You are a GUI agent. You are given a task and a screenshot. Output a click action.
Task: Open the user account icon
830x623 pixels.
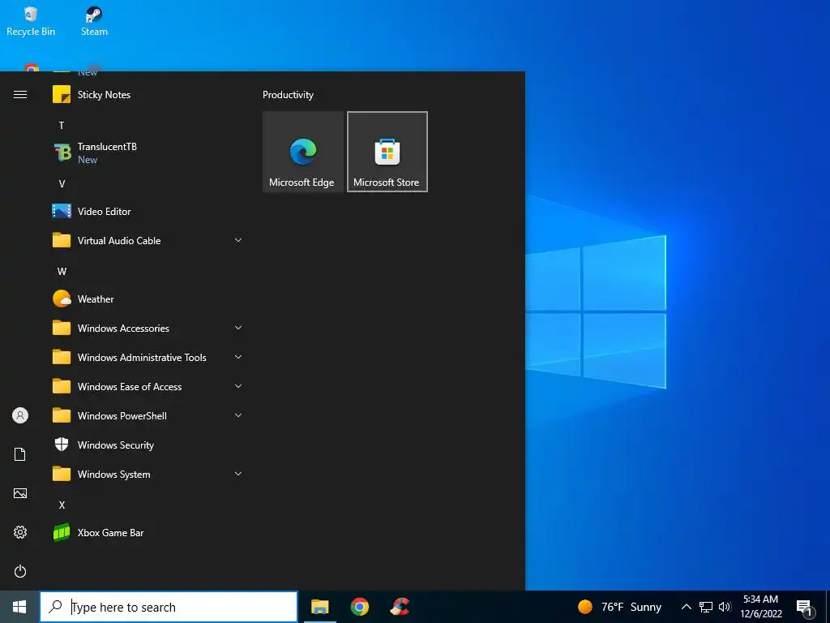pyautogui.click(x=20, y=415)
